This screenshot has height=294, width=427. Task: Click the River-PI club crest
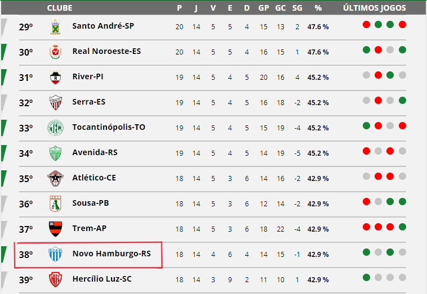click(56, 77)
